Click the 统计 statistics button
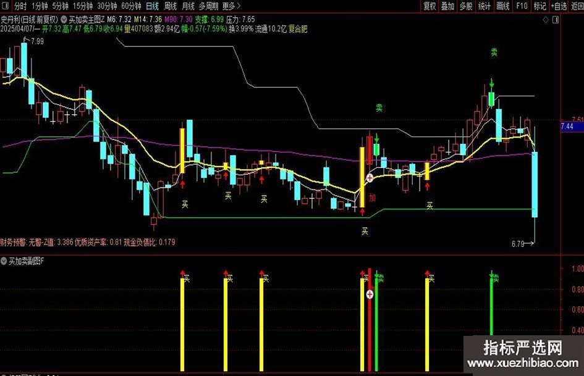 click(484, 6)
